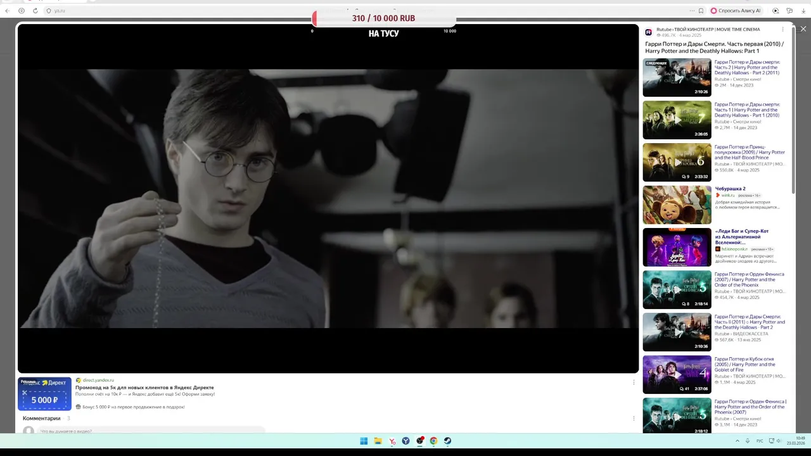
Task: Open the three-dot page options in address bar
Action: point(692,11)
